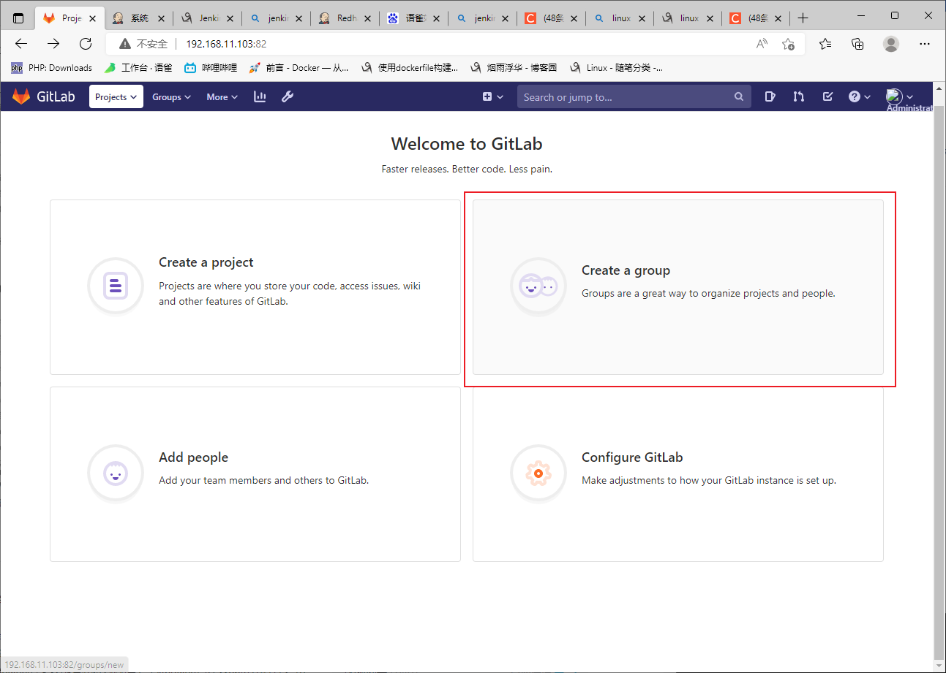Expand the More menu in the navbar
The width and height of the screenshot is (946, 673).
[x=222, y=96]
